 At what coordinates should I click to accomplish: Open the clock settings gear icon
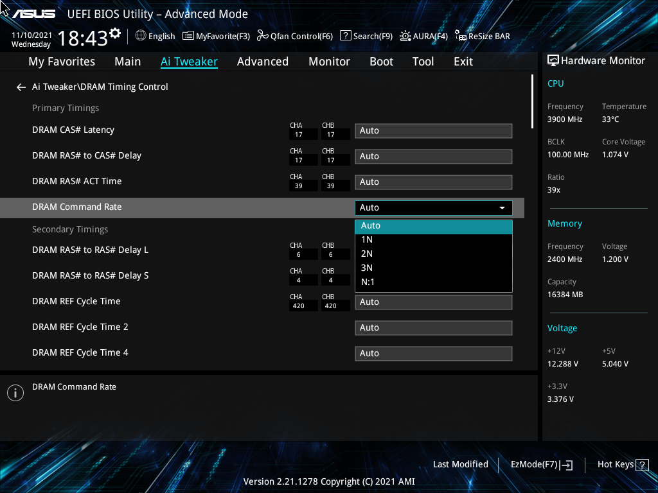point(115,33)
